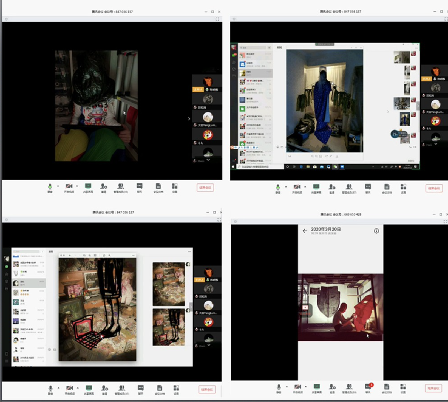End meeting in the red-chair artwork window

tap(207, 389)
